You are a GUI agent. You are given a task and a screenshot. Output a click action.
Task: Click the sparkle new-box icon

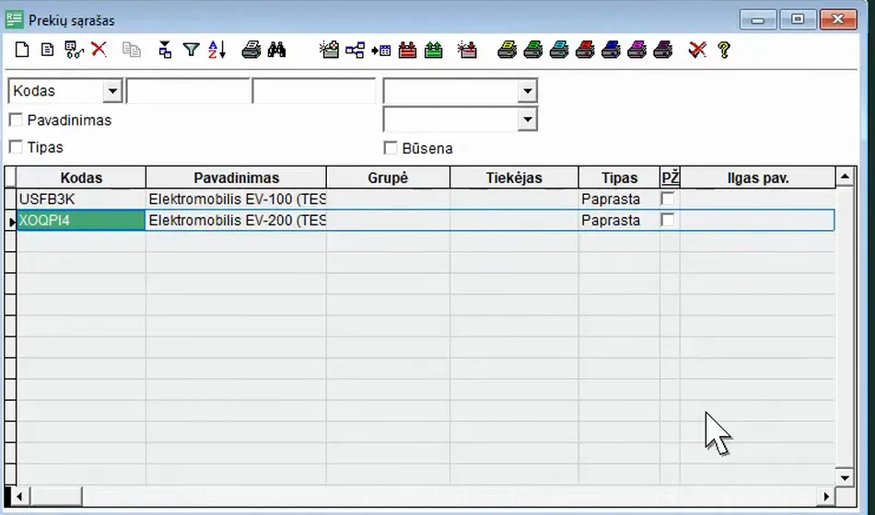coord(329,50)
